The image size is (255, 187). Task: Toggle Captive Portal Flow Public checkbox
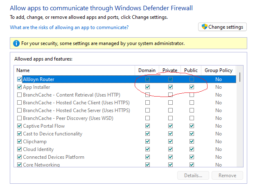click(192, 126)
